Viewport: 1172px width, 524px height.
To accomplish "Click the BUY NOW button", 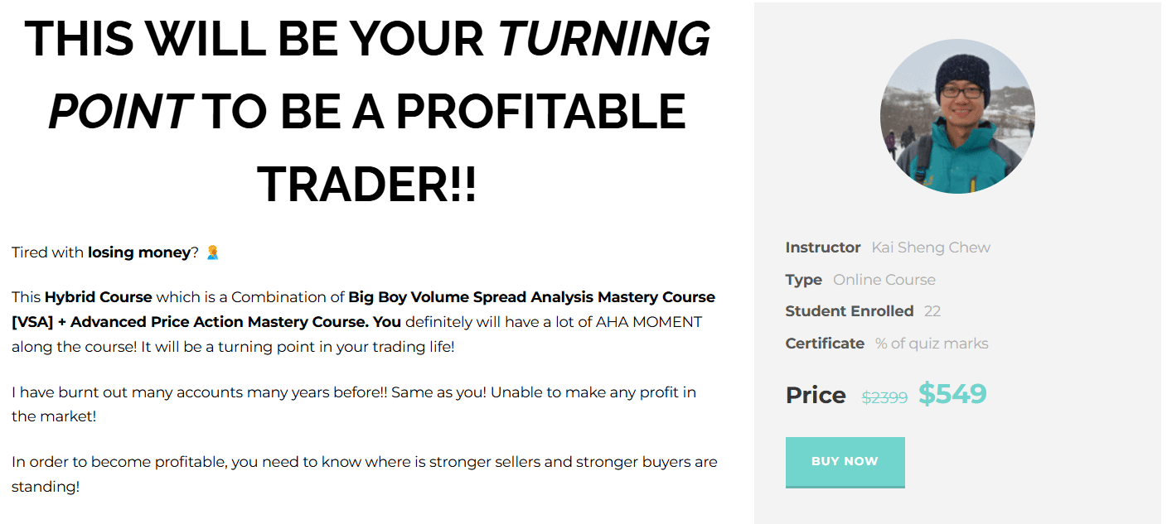I will 845,462.
